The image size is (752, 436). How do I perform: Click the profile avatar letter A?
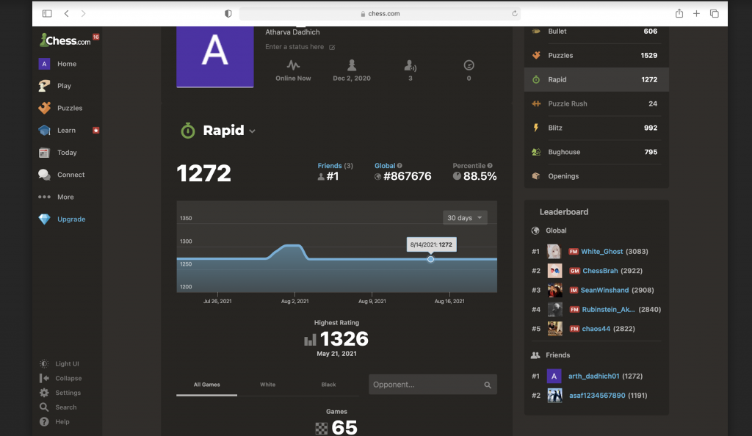coord(215,57)
